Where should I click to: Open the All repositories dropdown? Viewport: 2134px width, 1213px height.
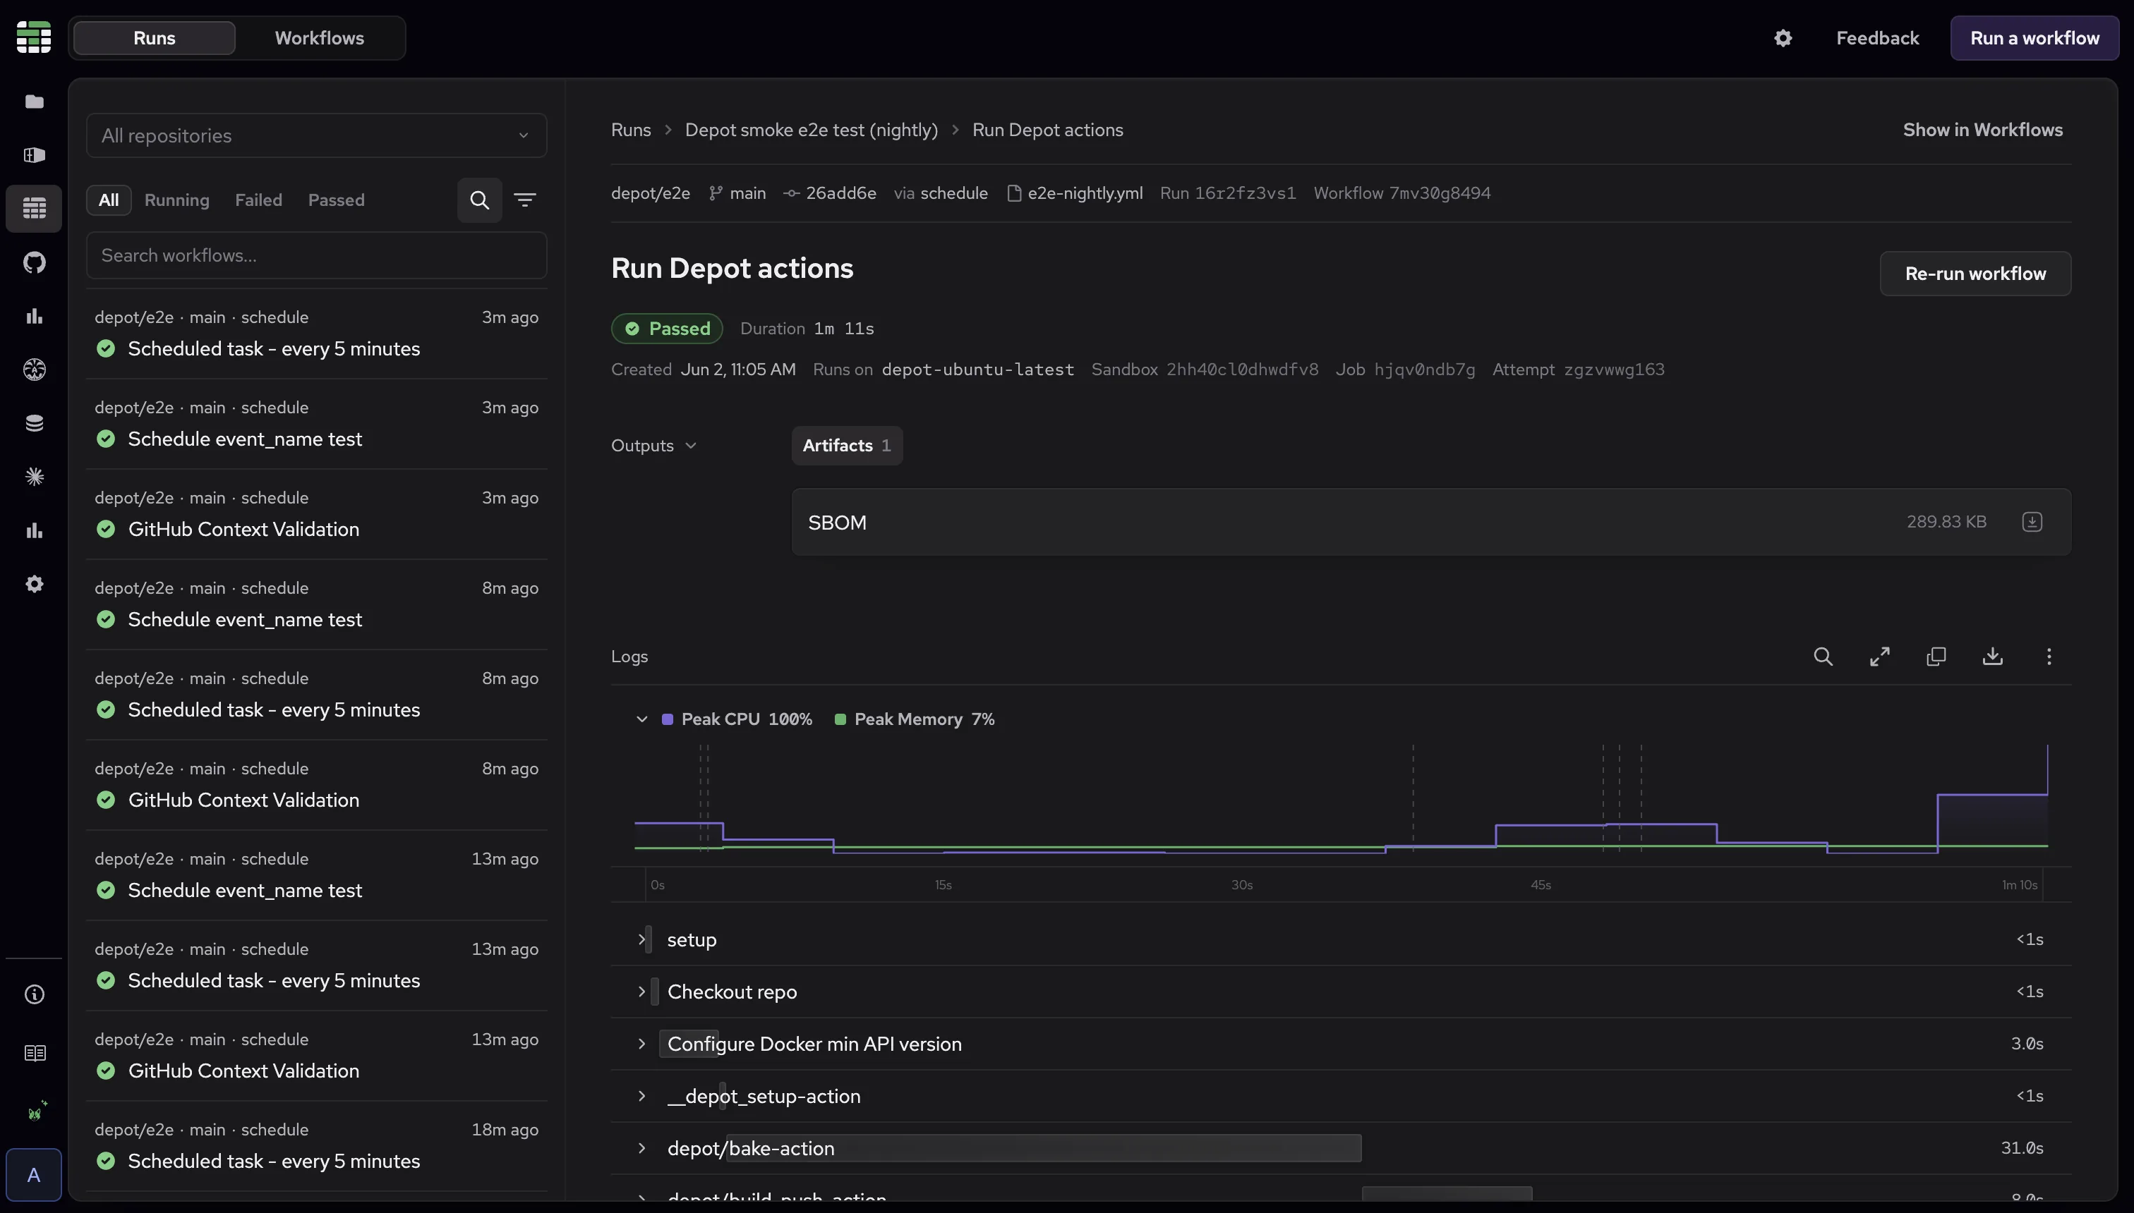(317, 135)
